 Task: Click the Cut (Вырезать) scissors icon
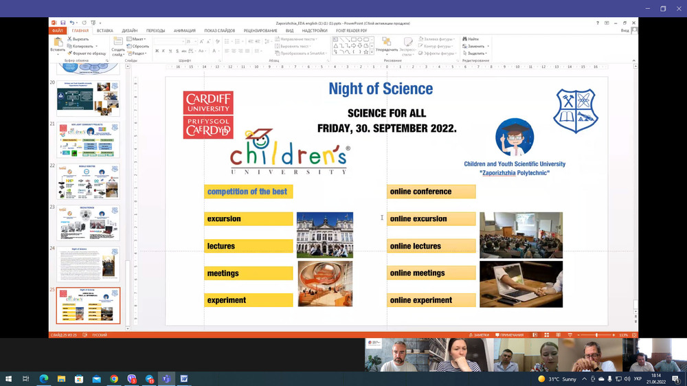tap(70, 39)
